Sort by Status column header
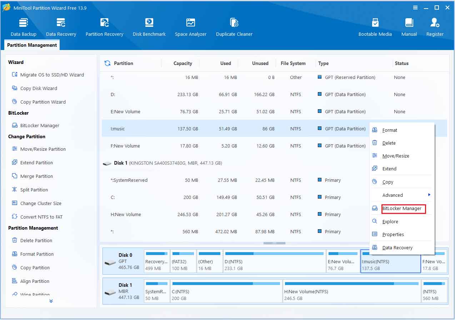This screenshot has height=320, width=455. (x=401, y=63)
